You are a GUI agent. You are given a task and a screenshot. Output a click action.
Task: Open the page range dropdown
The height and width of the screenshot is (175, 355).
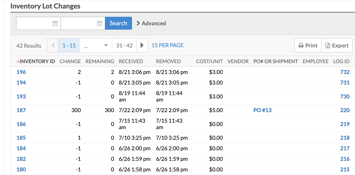click(x=96, y=45)
